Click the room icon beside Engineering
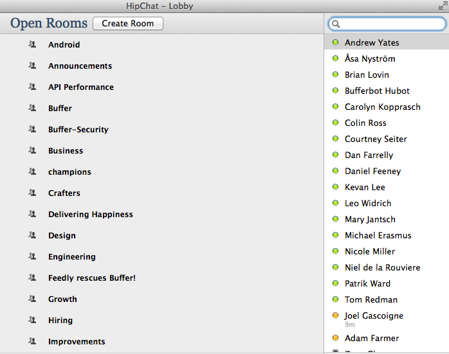449x354 pixels. coord(32,256)
